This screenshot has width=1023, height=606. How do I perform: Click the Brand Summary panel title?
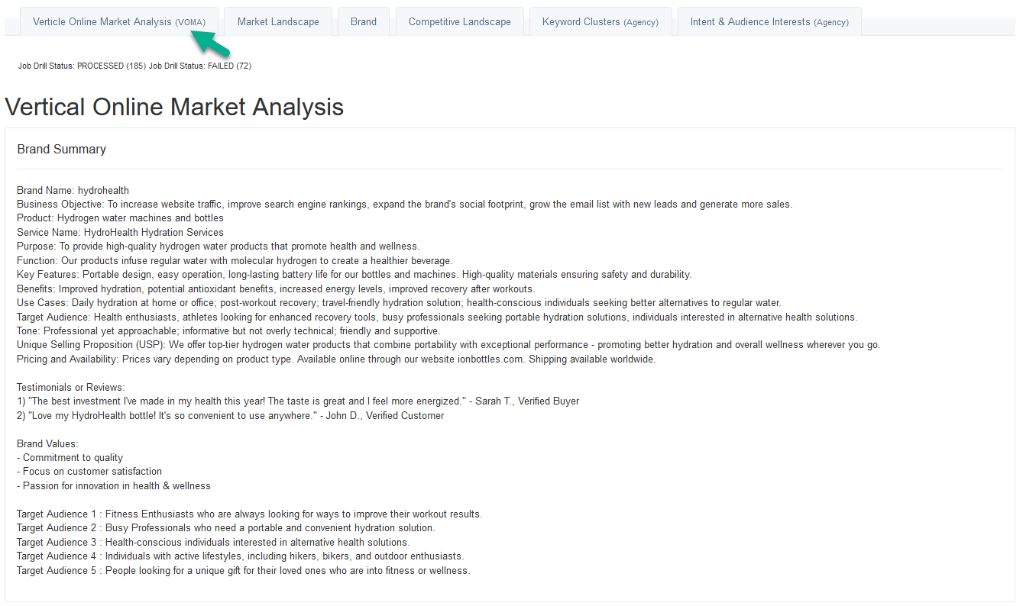[x=62, y=150]
